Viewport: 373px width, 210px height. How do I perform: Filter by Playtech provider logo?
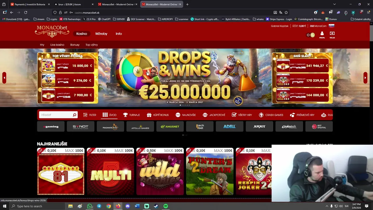289,127
